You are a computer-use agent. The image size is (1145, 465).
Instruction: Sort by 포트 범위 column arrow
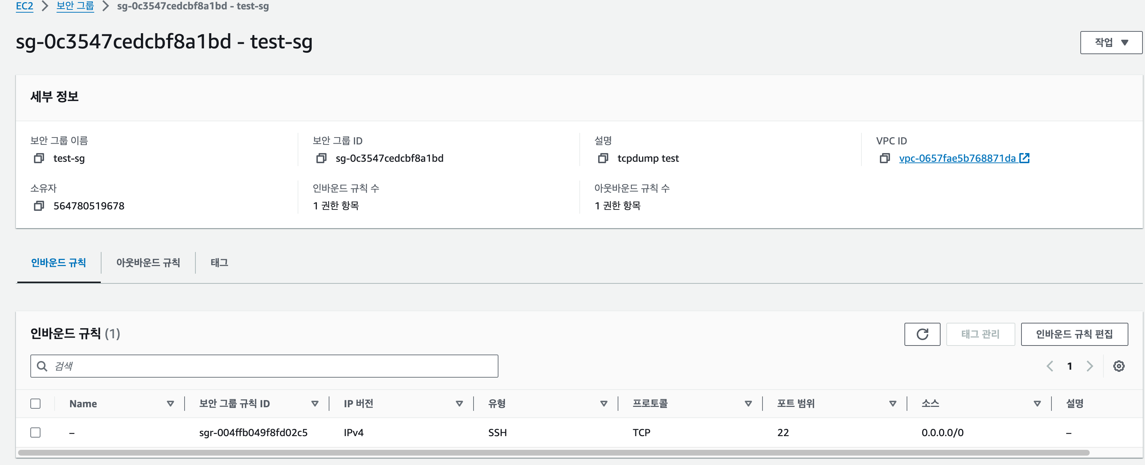point(893,403)
